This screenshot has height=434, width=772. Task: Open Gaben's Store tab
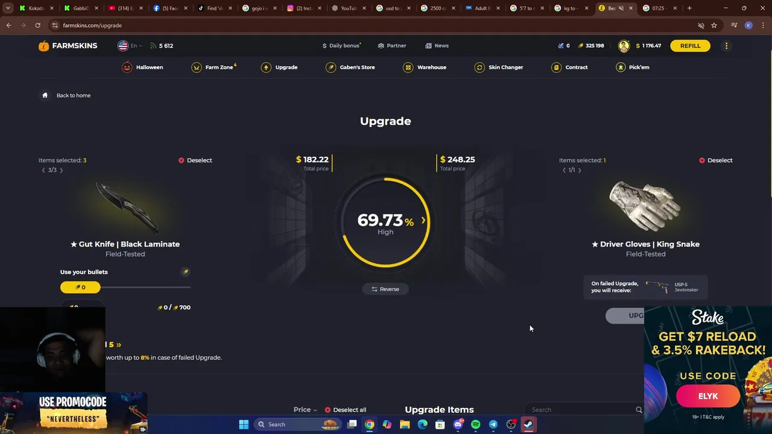point(350,68)
